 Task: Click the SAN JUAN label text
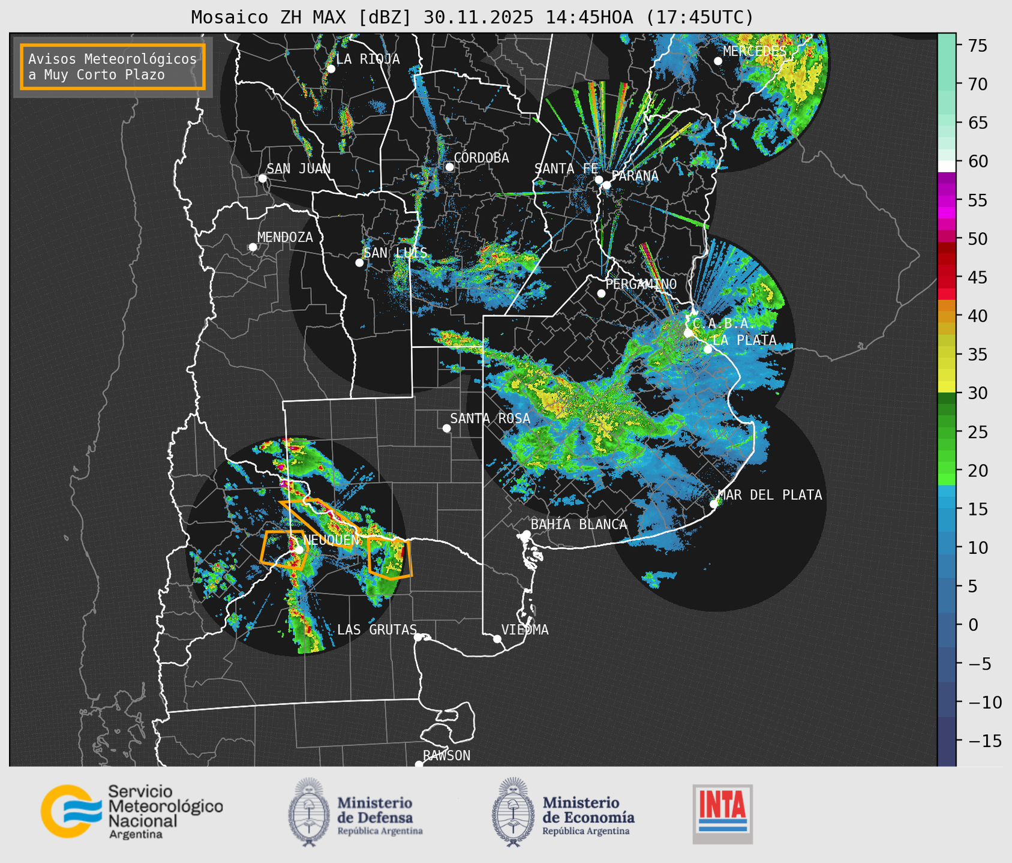299,169
